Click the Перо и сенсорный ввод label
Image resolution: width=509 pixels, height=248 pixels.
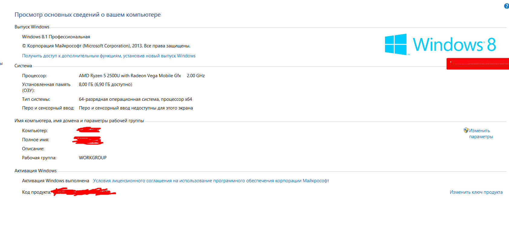[48, 108]
